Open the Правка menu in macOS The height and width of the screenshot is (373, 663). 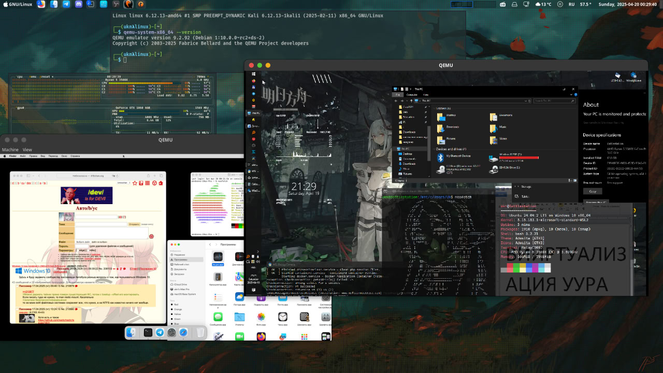pos(33,155)
